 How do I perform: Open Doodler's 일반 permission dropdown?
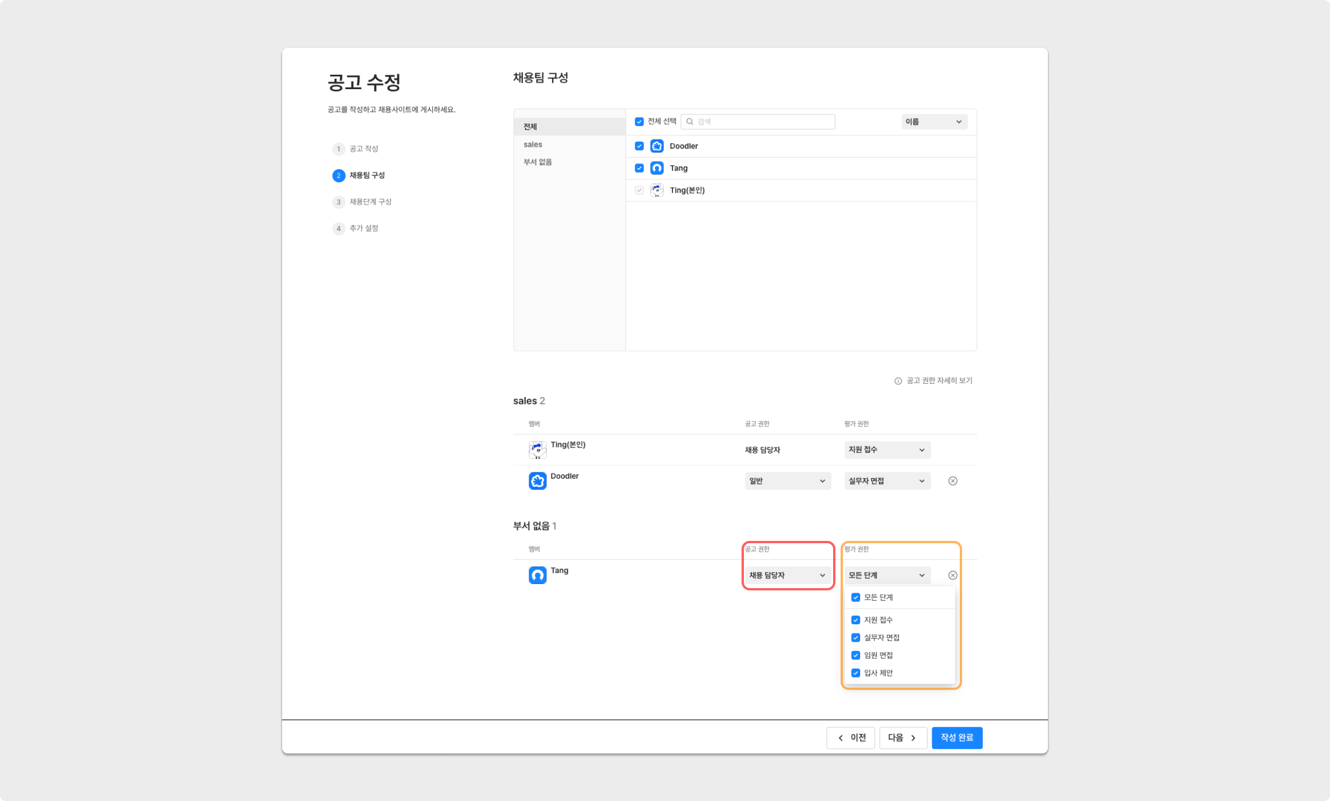click(788, 481)
